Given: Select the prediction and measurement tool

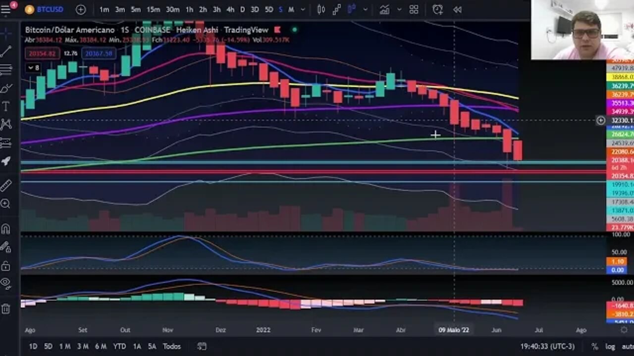Looking at the screenshot, I should tap(6, 143).
